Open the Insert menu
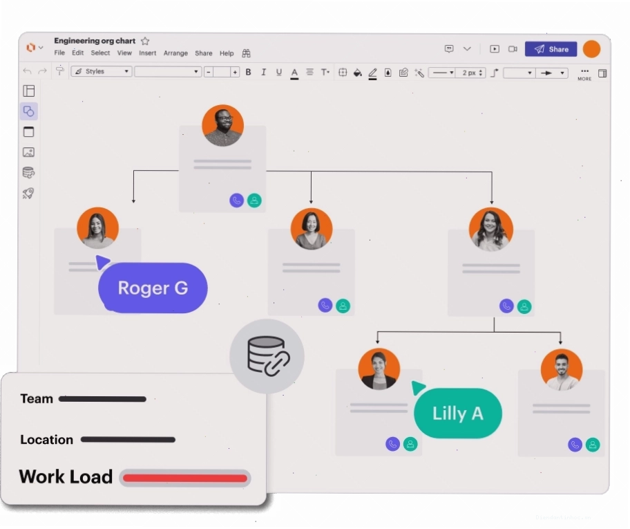Image resolution: width=630 pixels, height=529 pixels. click(x=147, y=53)
